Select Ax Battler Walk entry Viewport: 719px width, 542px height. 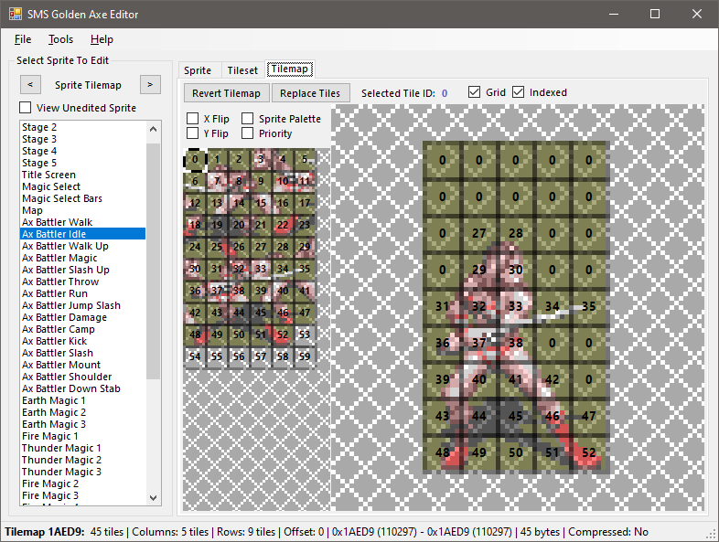tap(82, 222)
